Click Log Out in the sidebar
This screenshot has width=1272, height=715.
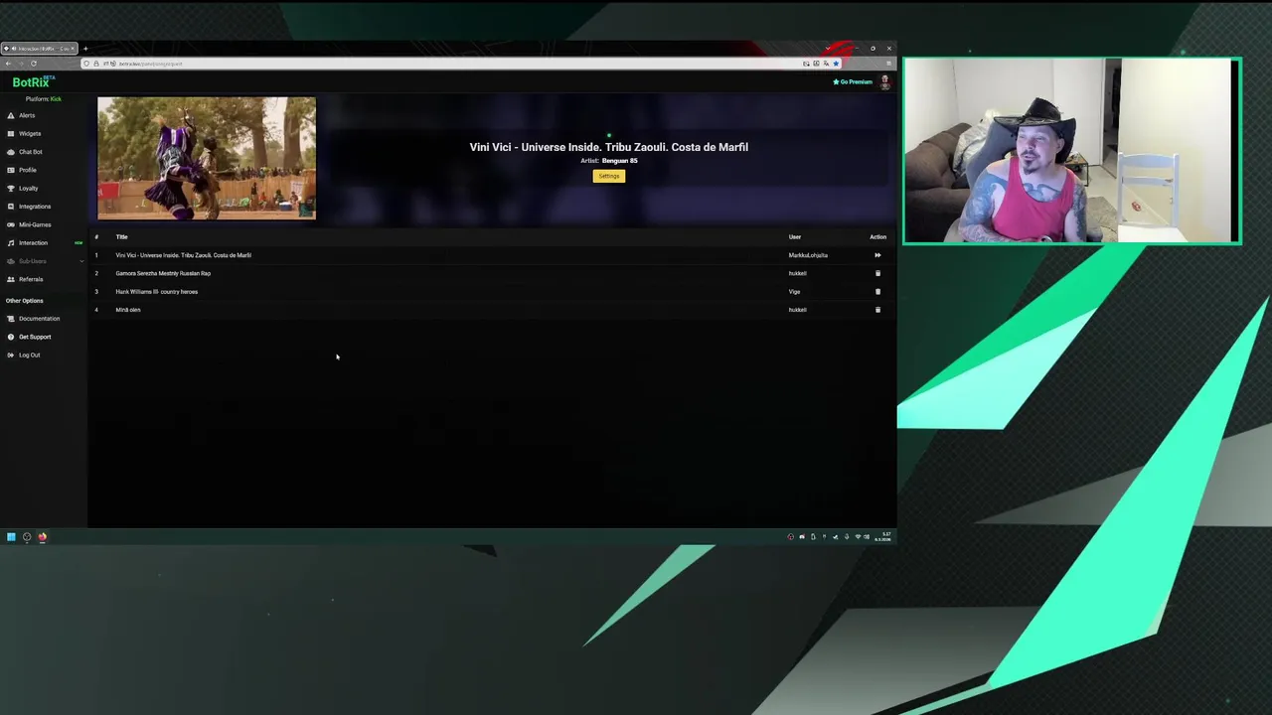pyautogui.click(x=30, y=355)
